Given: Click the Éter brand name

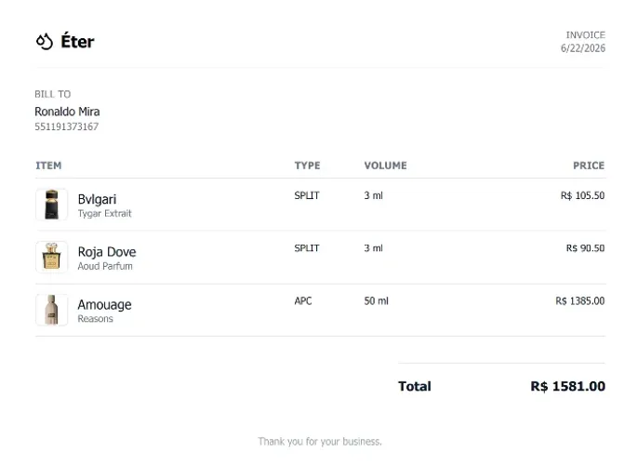Looking at the screenshot, I should pos(77,41).
